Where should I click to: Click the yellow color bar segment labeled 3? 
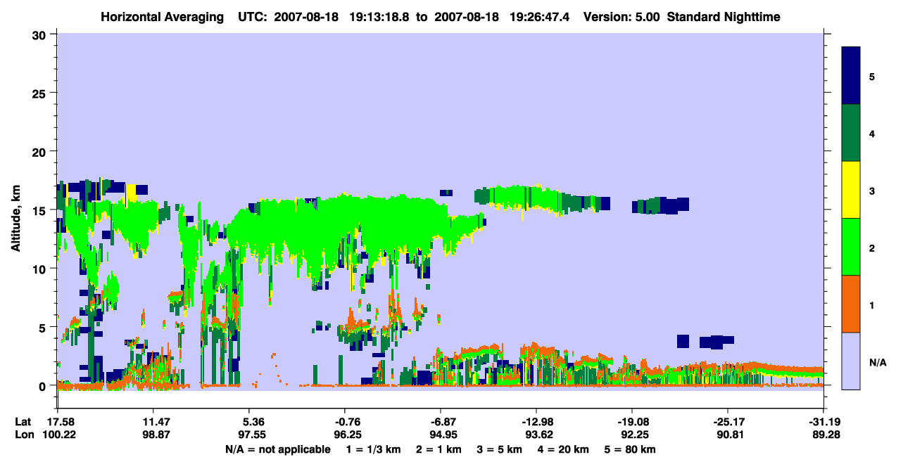click(x=851, y=189)
